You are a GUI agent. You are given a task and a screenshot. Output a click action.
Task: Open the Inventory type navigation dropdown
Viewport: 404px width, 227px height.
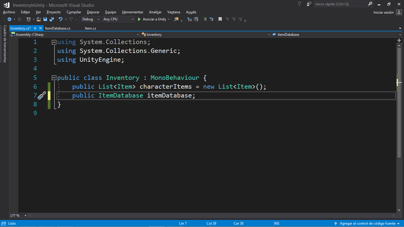(206, 35)
